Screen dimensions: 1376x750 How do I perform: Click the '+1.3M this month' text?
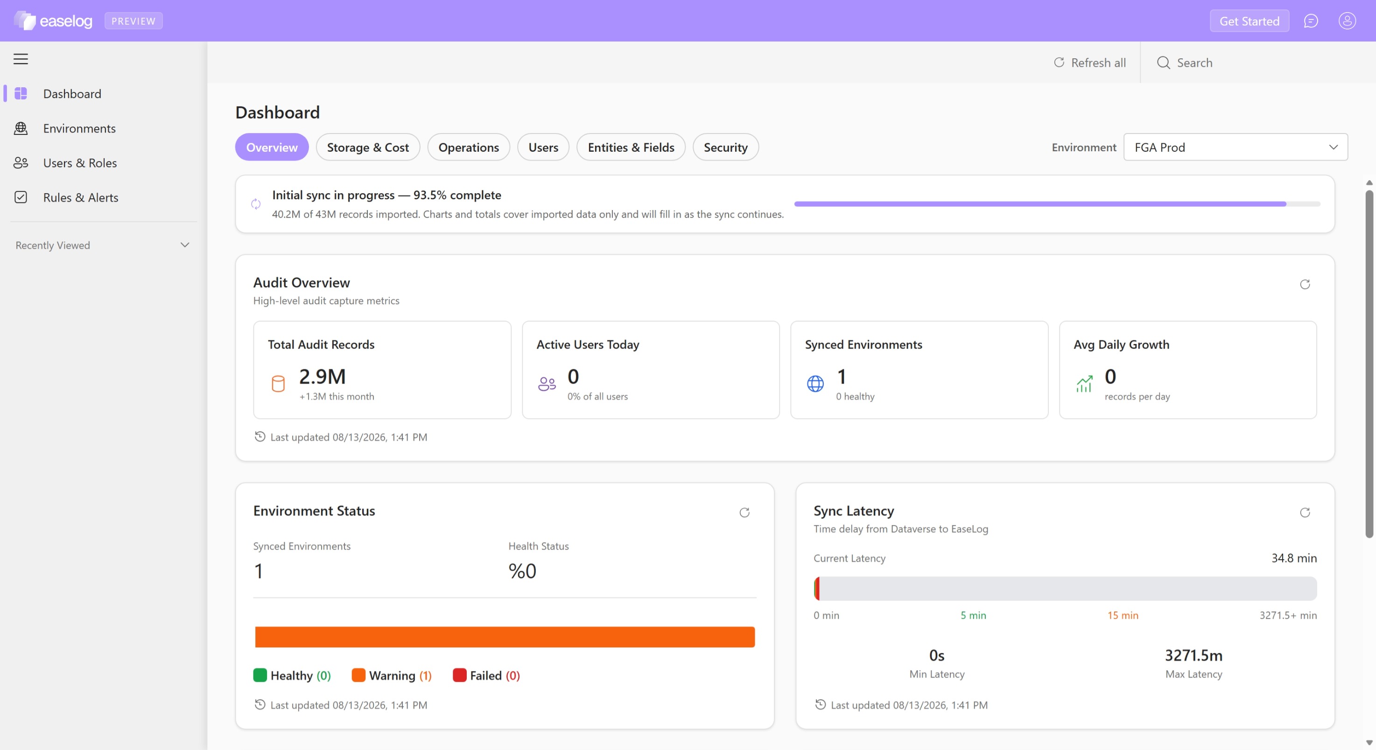coord(337,396)
